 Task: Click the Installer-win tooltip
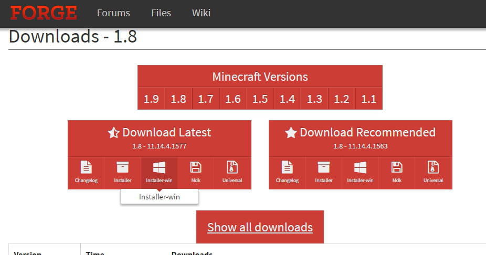(x=160, y=197)
